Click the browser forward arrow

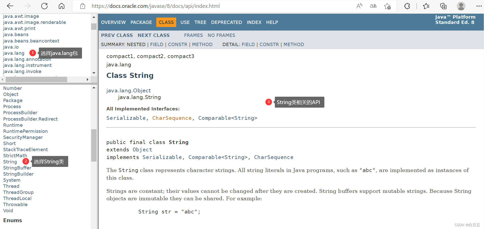click(27, 6)
